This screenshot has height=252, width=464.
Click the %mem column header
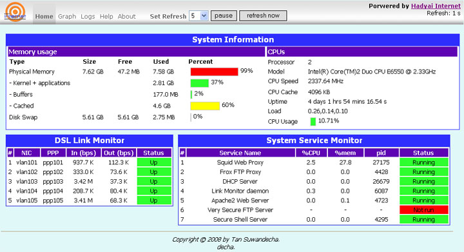345,153
